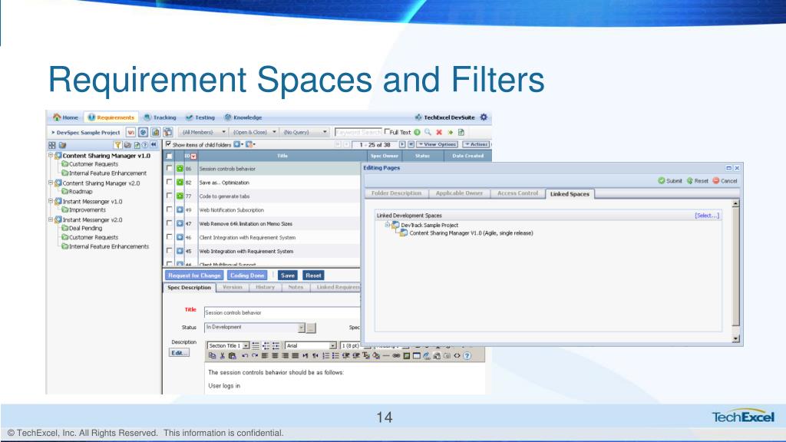The height and width of the screenshot is (442, 786).
Task: Click the insert hyperlink chain icon
Action: pyautogui.click(x=396, y=356)
